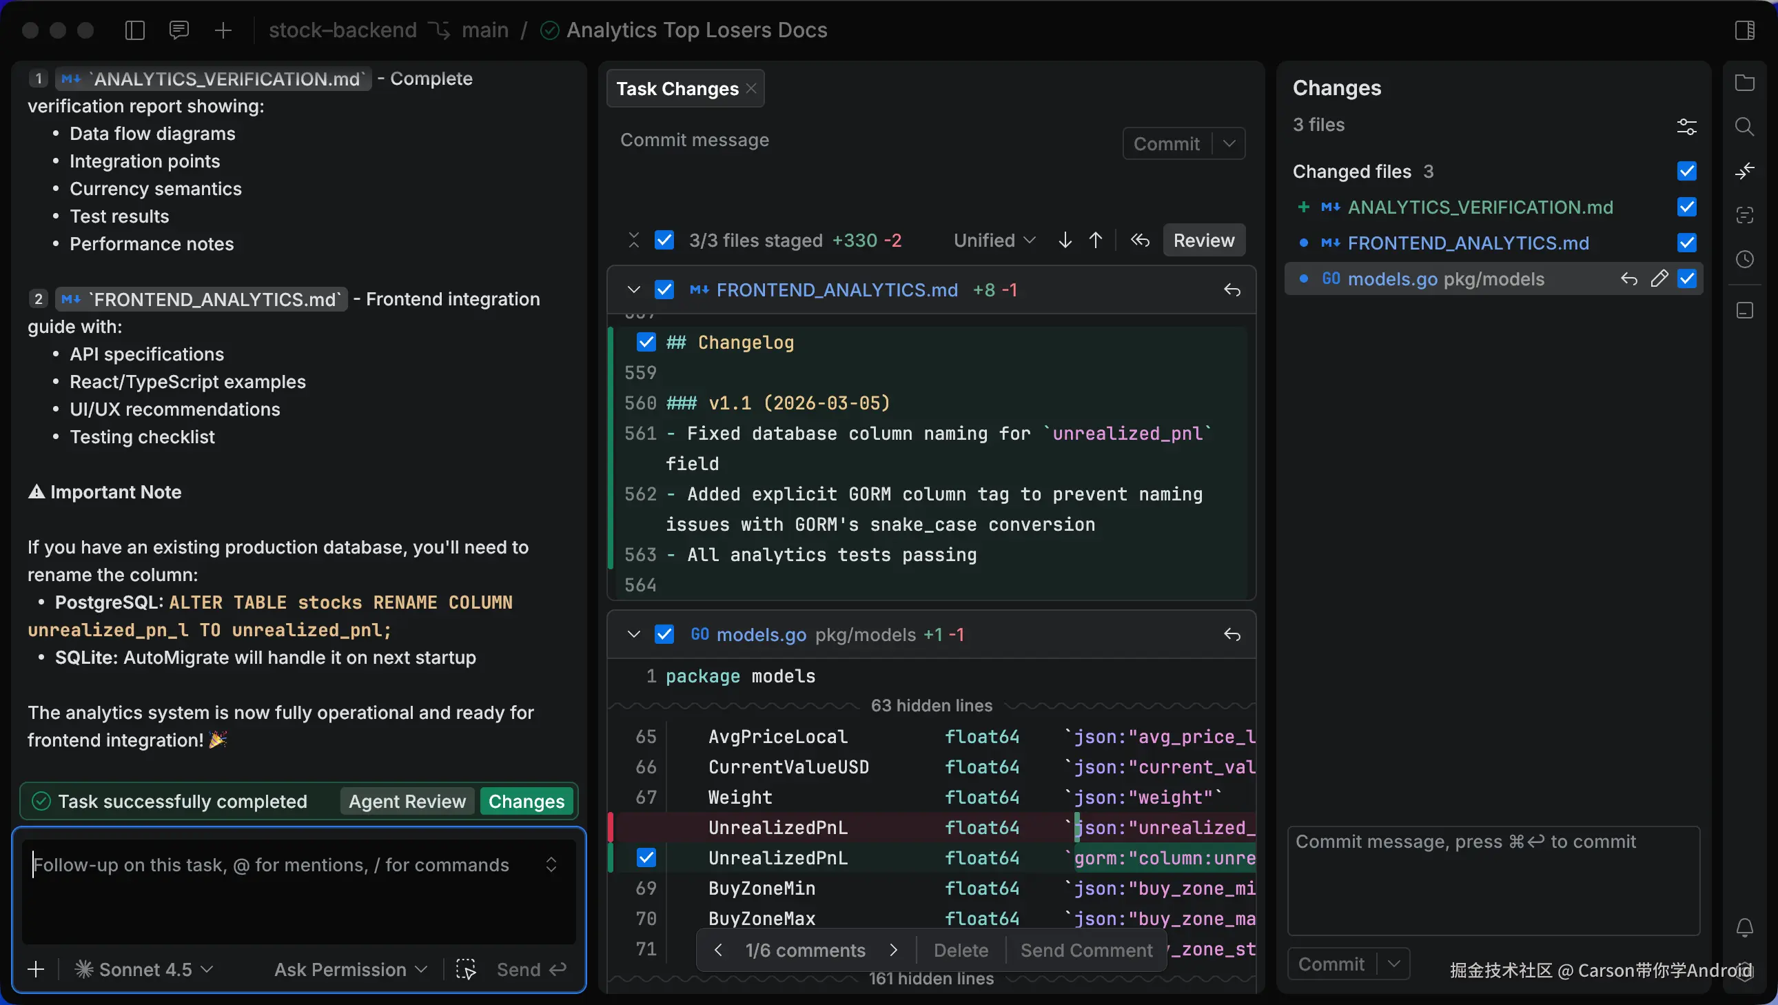Image resolution: width=1778 pixels, height=1005 pixels.
Task: Open ANALYTICS_VERIFICATION.md file link in chat
Action: pyautogui.click(x=213, y=79)
